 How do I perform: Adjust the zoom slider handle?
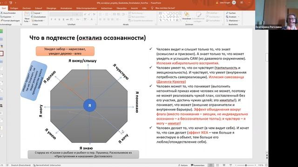coord(246,165)
